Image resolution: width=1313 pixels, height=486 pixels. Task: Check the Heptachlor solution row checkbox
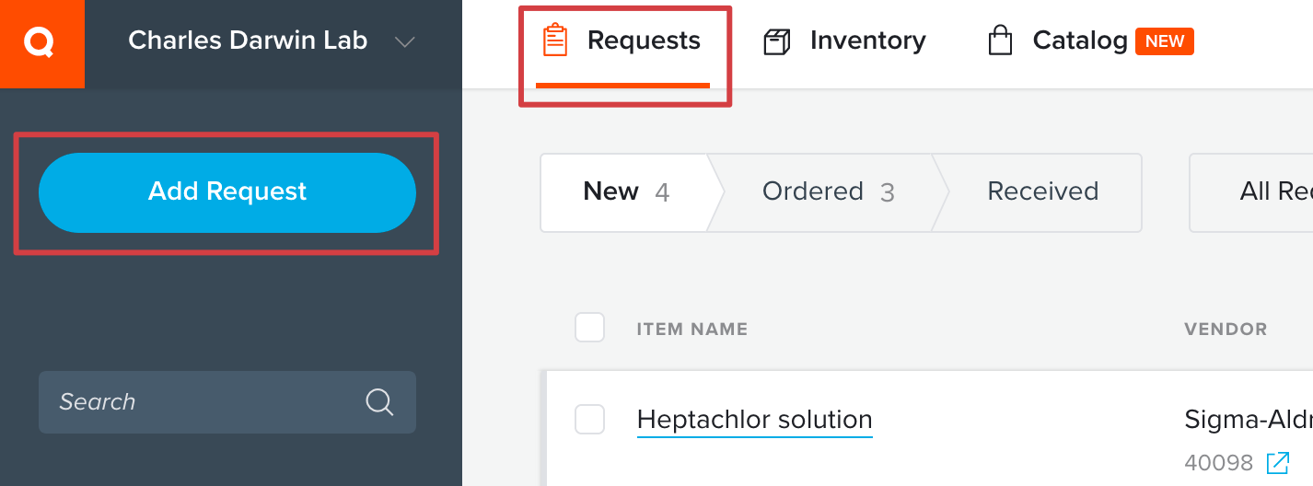tap(589, 419)
